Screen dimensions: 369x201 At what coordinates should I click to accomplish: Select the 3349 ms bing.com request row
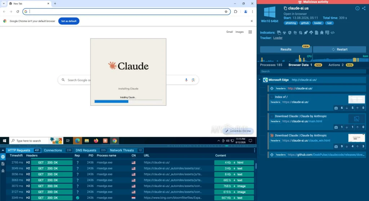(130, 198)
